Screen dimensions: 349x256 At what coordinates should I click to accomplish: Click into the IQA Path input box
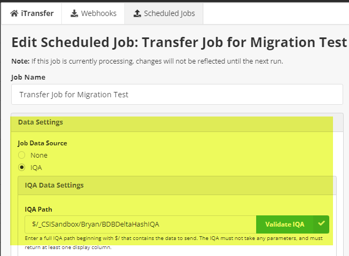(141, 224)
